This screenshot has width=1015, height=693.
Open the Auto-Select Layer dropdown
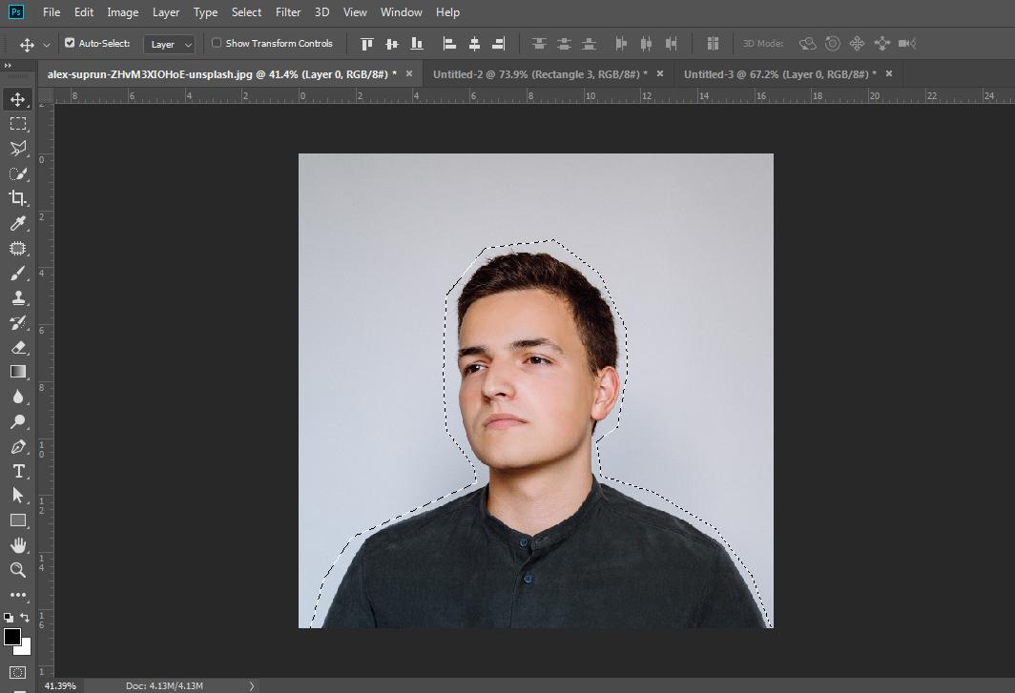pyautogui.click(x=169, y=43)
